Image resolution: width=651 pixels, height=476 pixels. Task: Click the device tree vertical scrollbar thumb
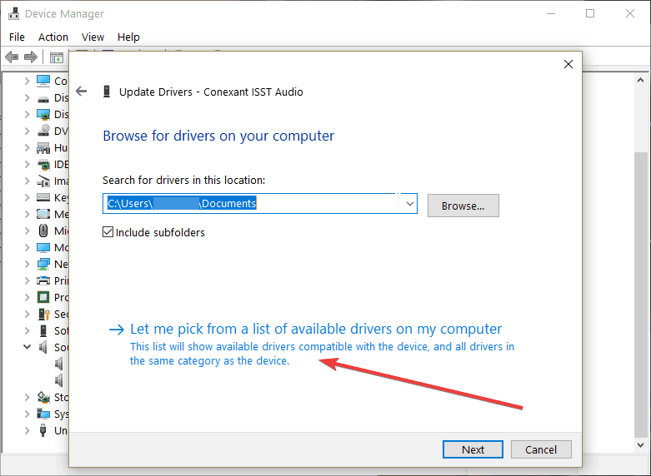click(x=640, y=295)
